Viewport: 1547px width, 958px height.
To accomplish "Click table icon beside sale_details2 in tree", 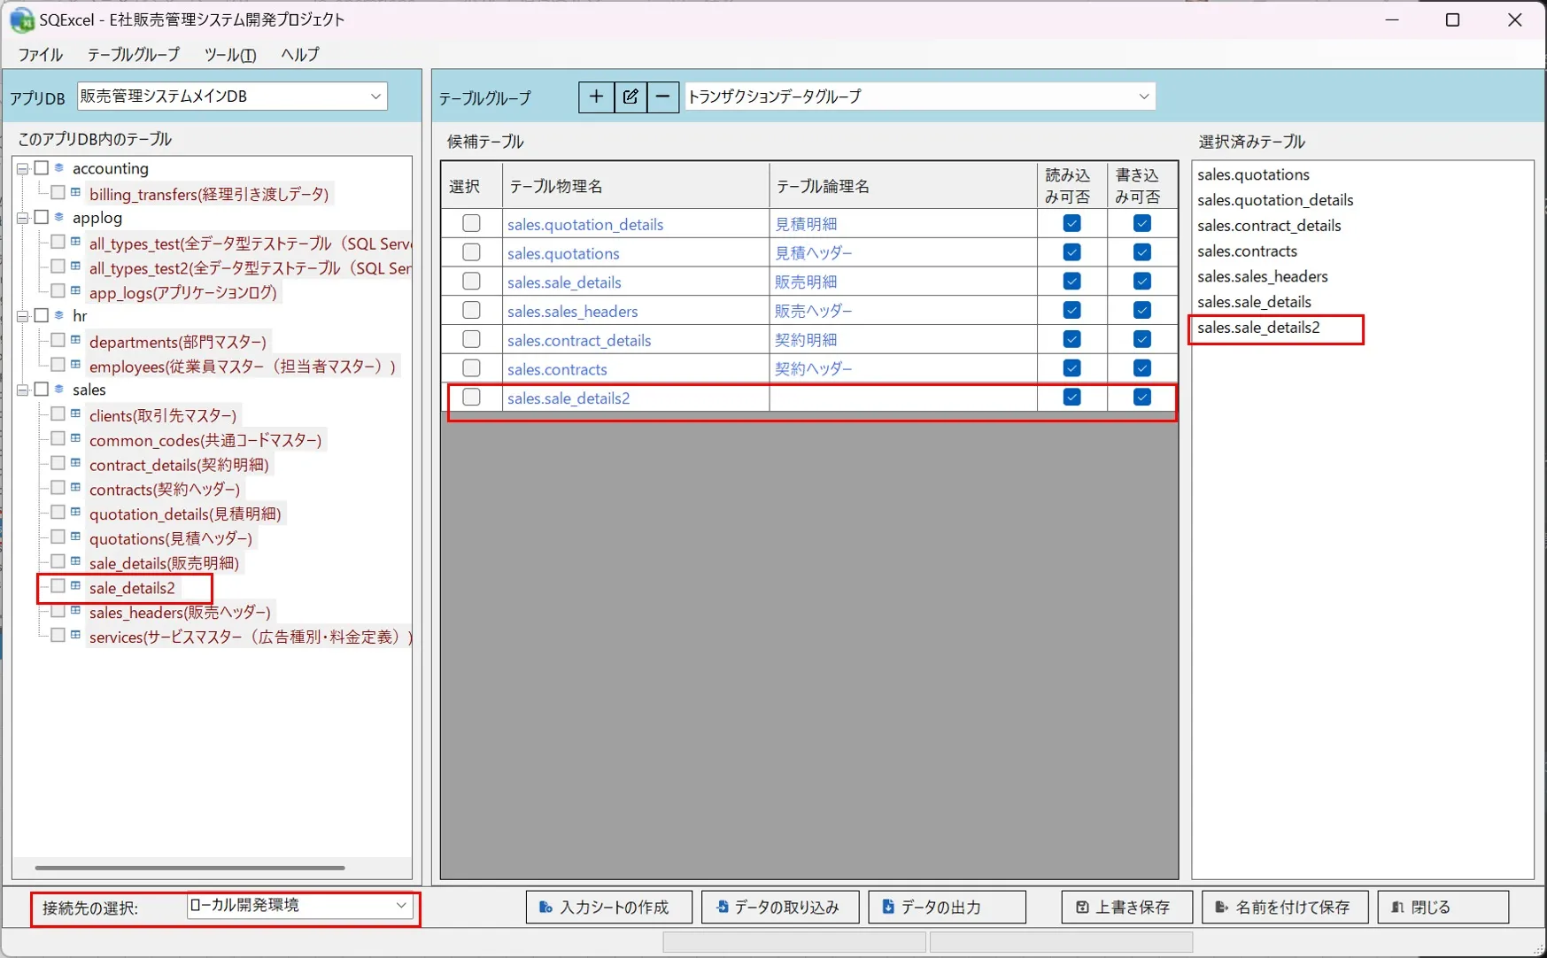I will tap(76, 586).
